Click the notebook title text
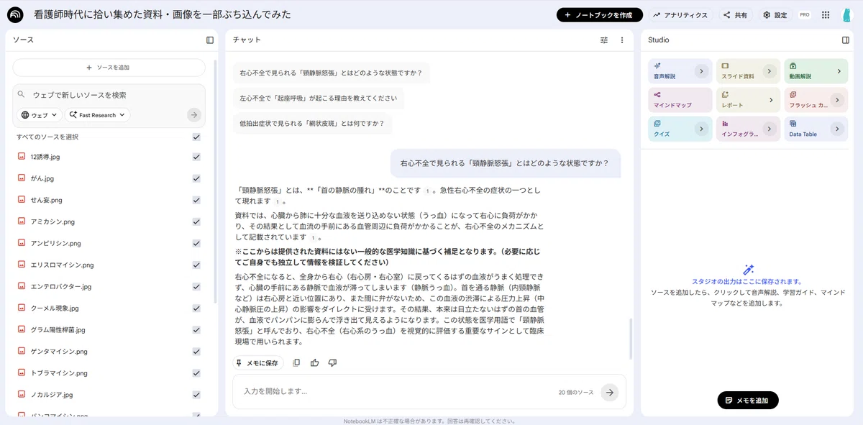 pyautogui.click(x=163, y=14)
